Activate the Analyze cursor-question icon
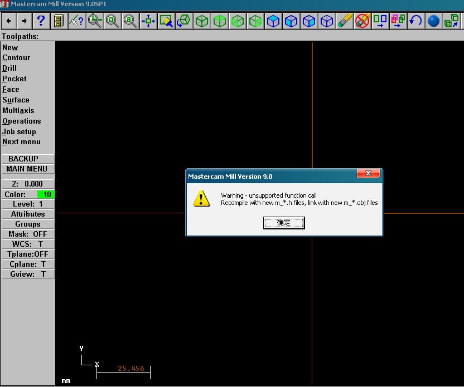This screenshot has width=464, height=387. (x=76, y=21)
